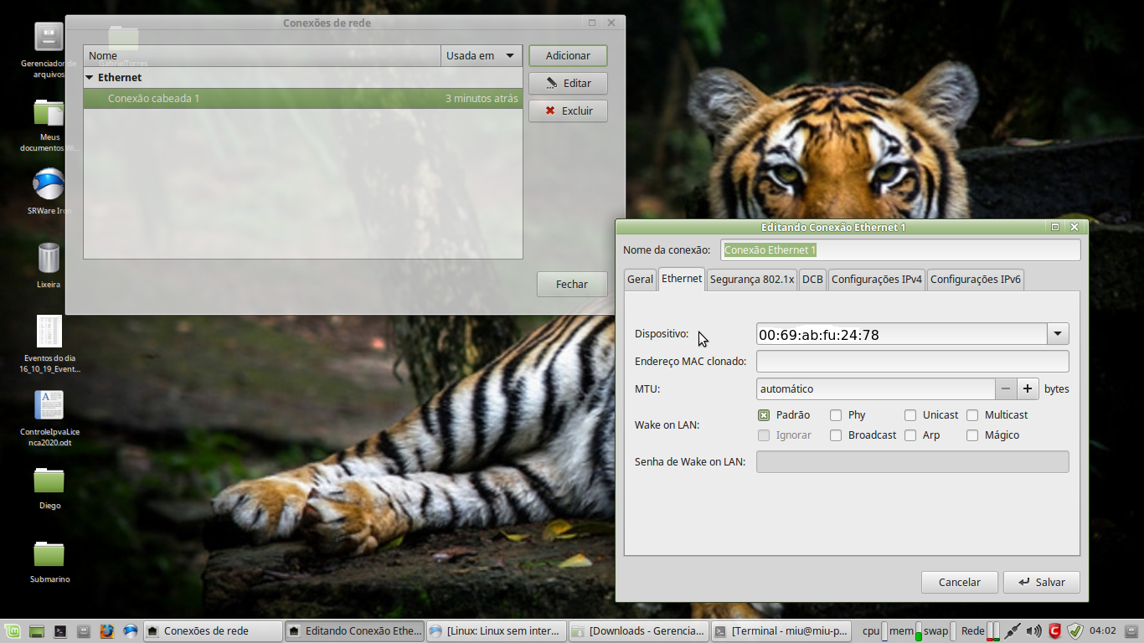
Task: Select Conexão cabeada 1 row
Action: [303, 99]
